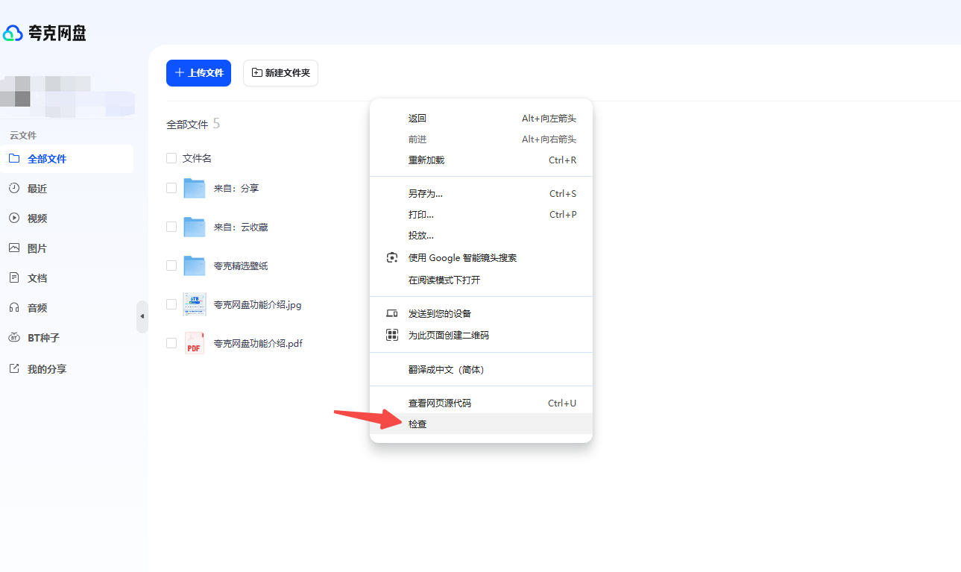Open the 图片 section in sidebar
This screenshot has height=572, width=961.
(37, 248)
